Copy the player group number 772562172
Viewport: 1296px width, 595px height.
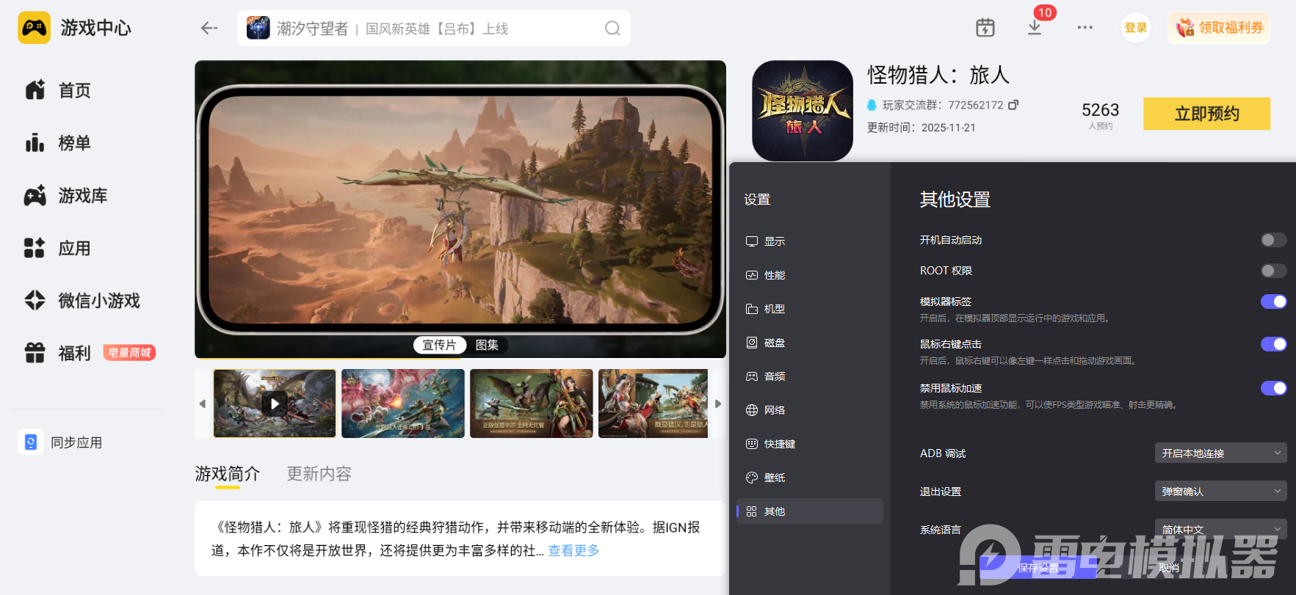[1013, 105]
